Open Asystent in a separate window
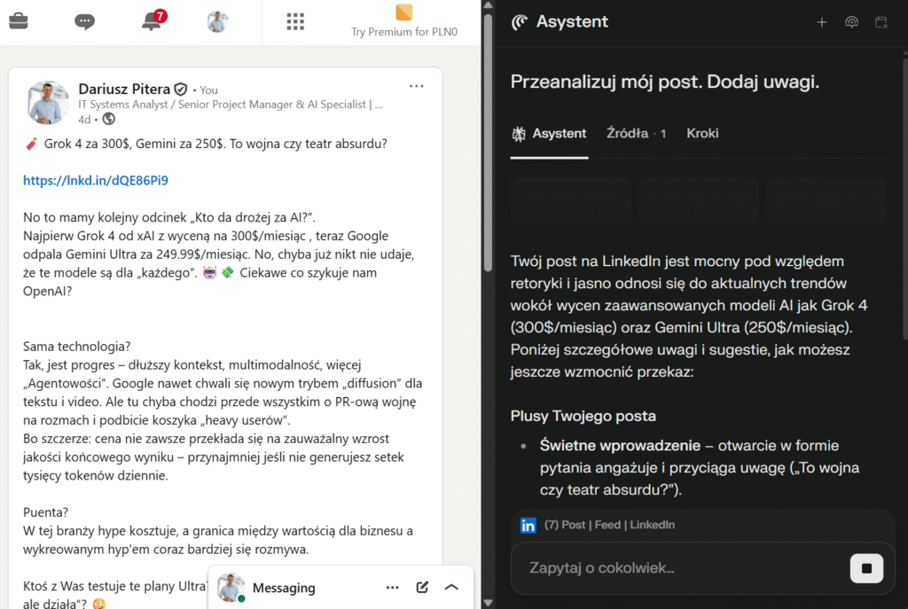Screen dimensions: 908x609 881,22
